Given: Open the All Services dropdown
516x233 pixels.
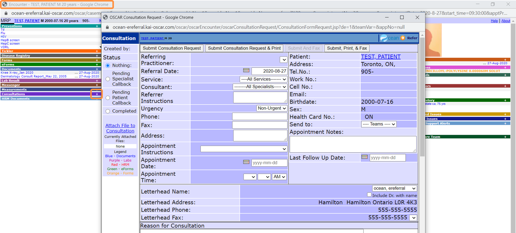Looking at the screenshot, I should pyautogui.click(x=263, y=79).
